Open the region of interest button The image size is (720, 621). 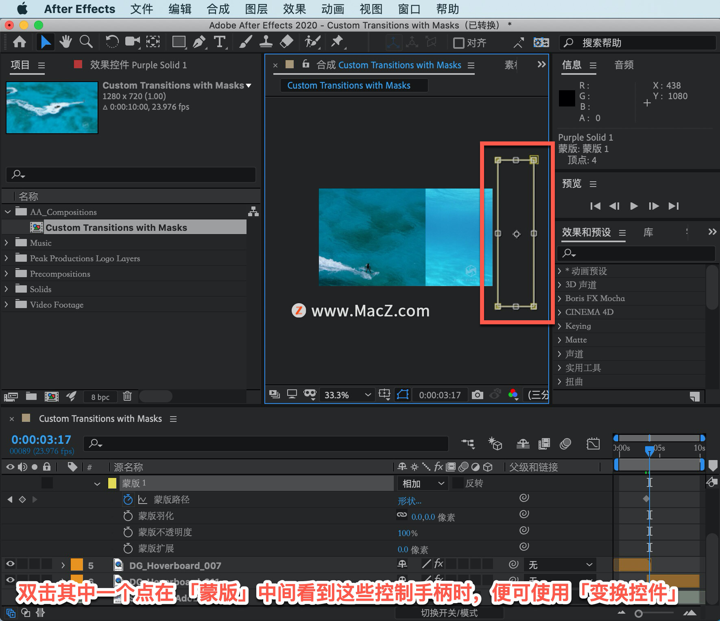pyautogui.click(x=384, y=394)
